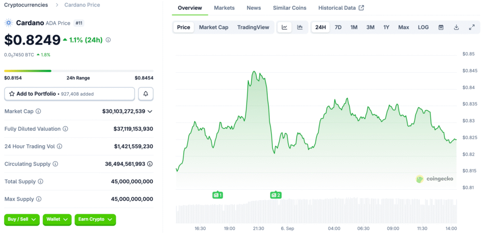Expand the Market Cap value chevron
The width and height of the screenshot is (483, 233).
pos(150,111)
